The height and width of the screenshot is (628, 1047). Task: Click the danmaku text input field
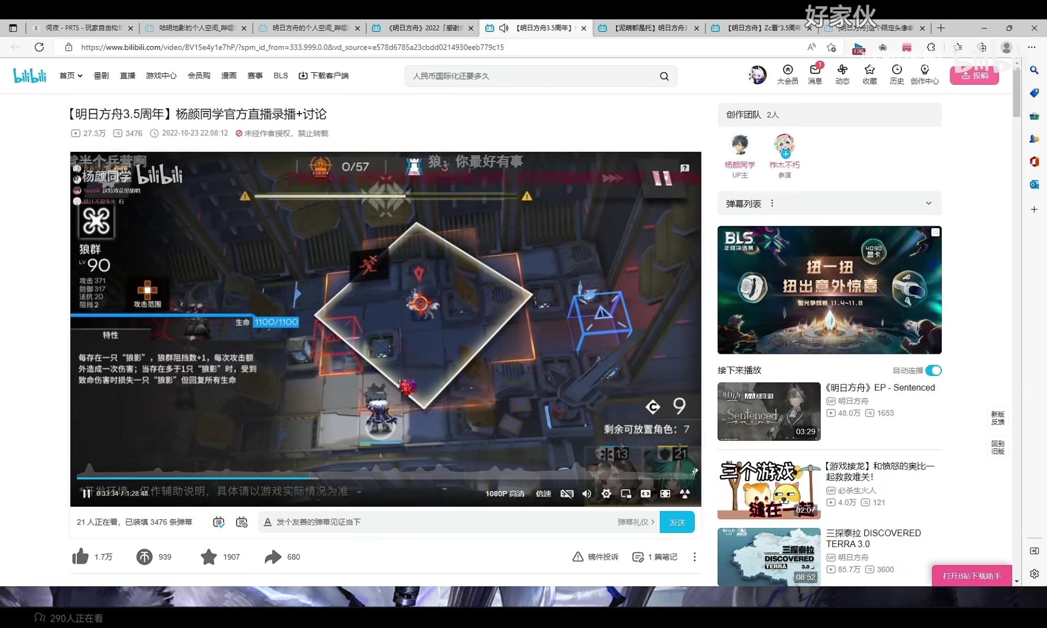[x=440, y=522]
